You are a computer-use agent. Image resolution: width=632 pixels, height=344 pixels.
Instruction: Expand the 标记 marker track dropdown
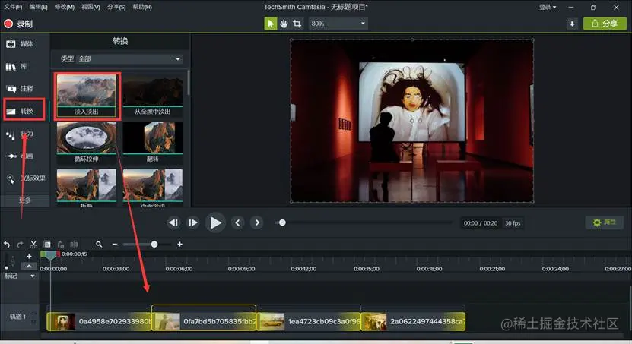point(33,276)
